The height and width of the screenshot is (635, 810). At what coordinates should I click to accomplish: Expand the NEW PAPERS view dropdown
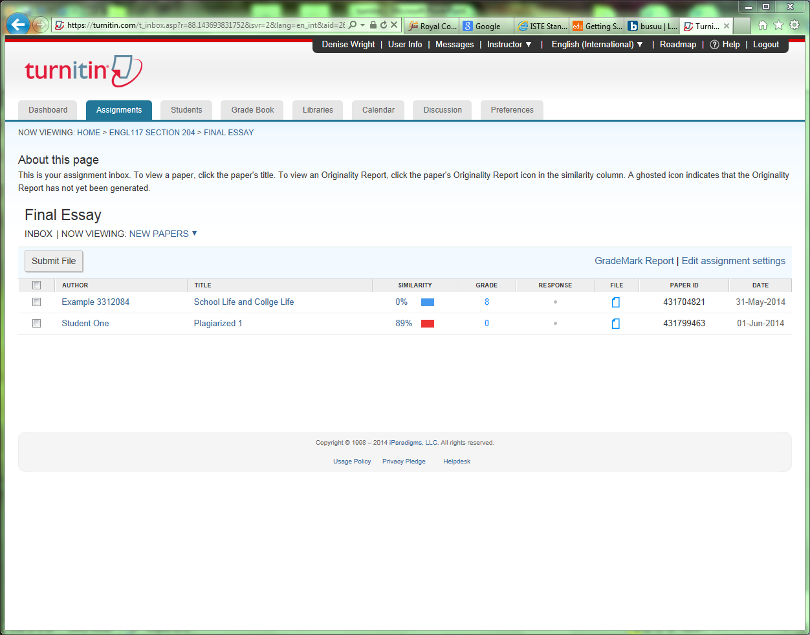(x=163, y=234)
